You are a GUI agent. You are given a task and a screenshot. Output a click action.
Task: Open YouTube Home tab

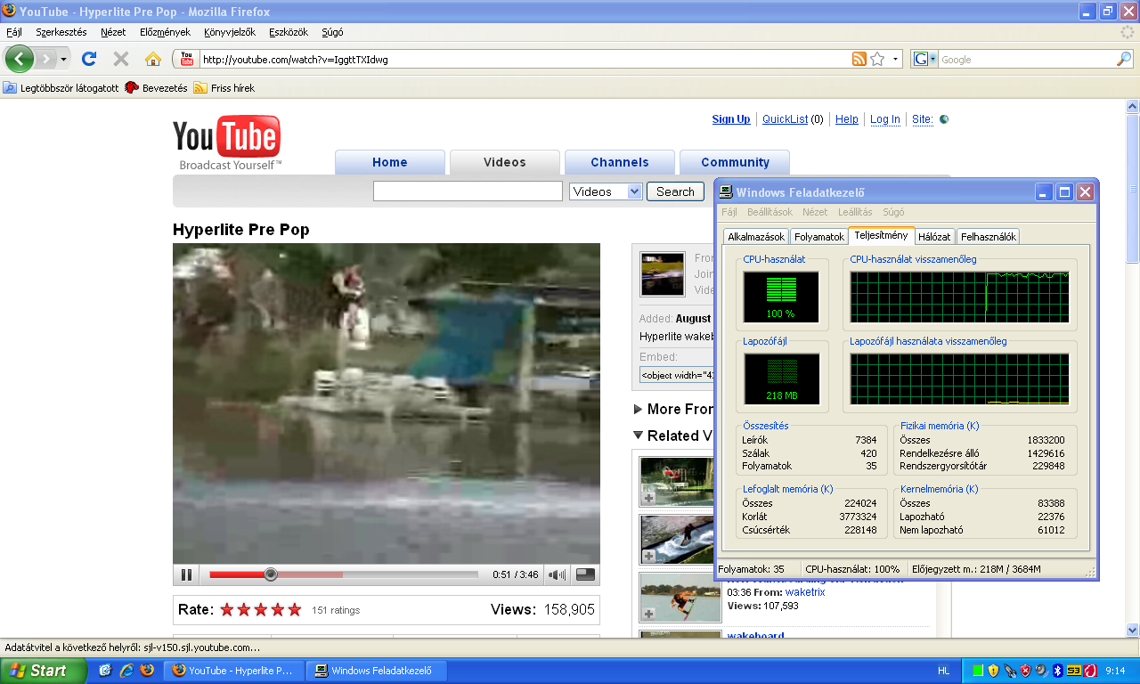(x=390, y=162)
